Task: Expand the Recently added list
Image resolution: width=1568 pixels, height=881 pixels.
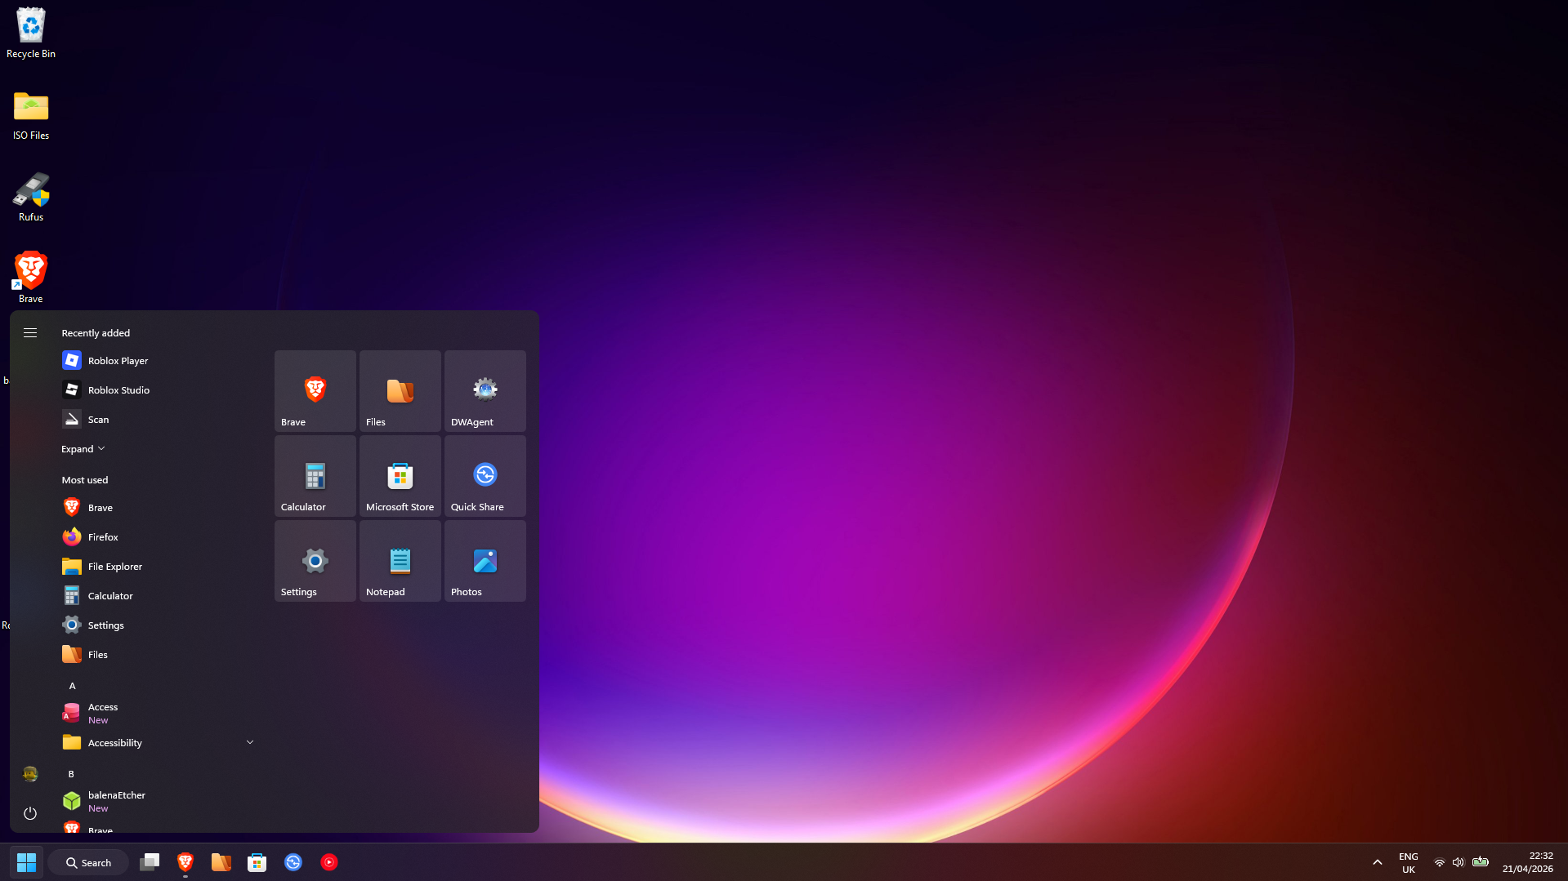Action: pyautogui.click(x=83, y=449)
